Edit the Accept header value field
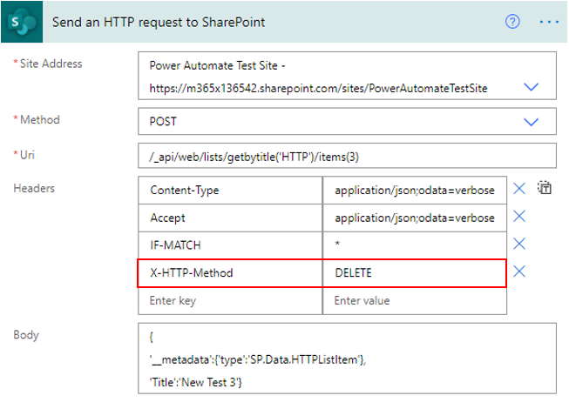The height and width of the screenshot is (409, 569). (415, 218)
